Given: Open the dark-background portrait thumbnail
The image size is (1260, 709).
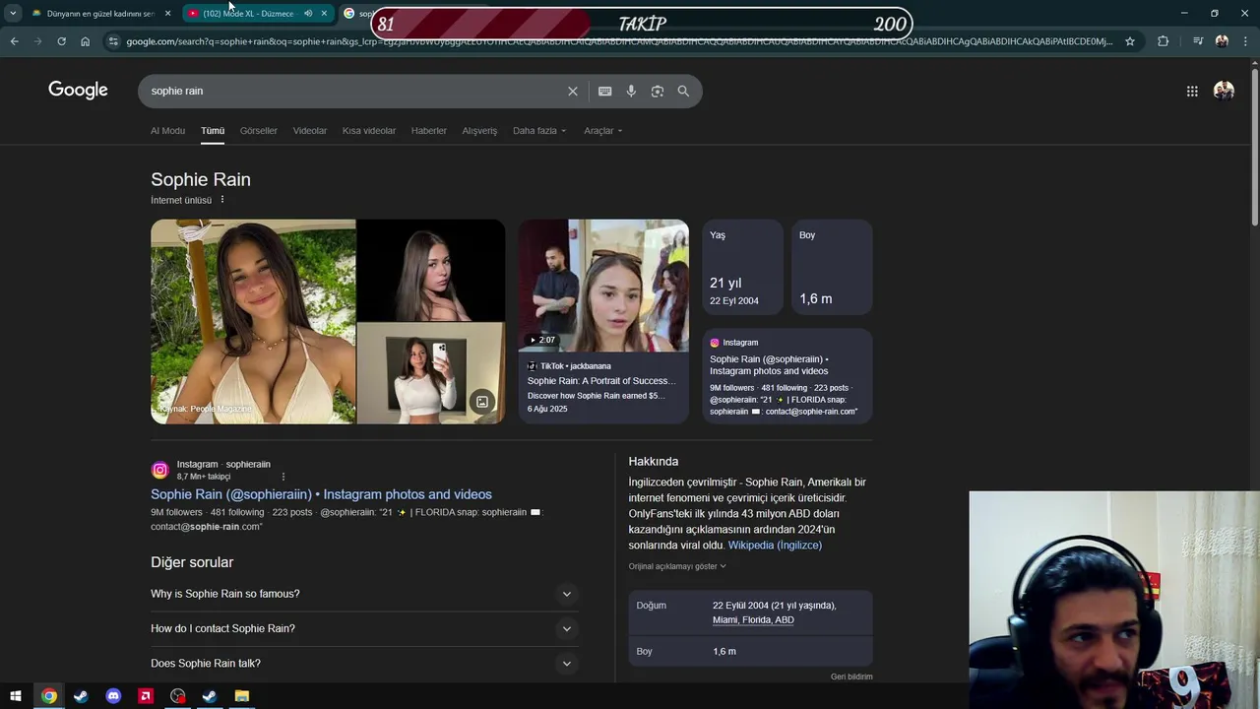Looking at the screenshot, I should click(431, 270).
